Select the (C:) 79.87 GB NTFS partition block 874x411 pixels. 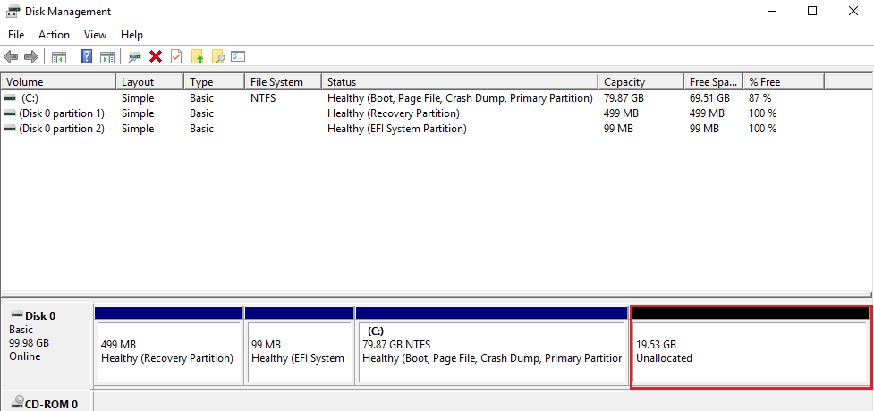492,346
